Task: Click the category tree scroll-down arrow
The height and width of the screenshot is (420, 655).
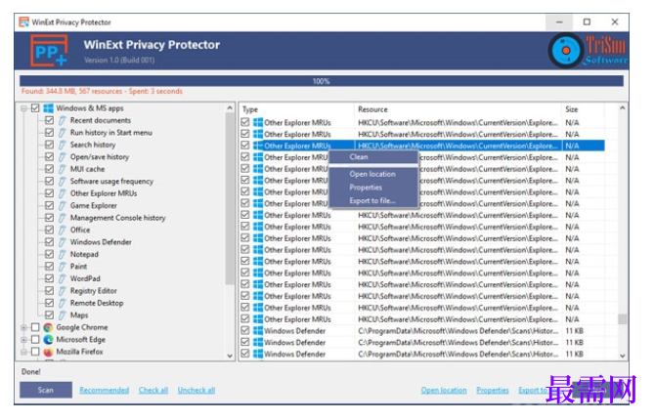Action: (x=230, y=356)
